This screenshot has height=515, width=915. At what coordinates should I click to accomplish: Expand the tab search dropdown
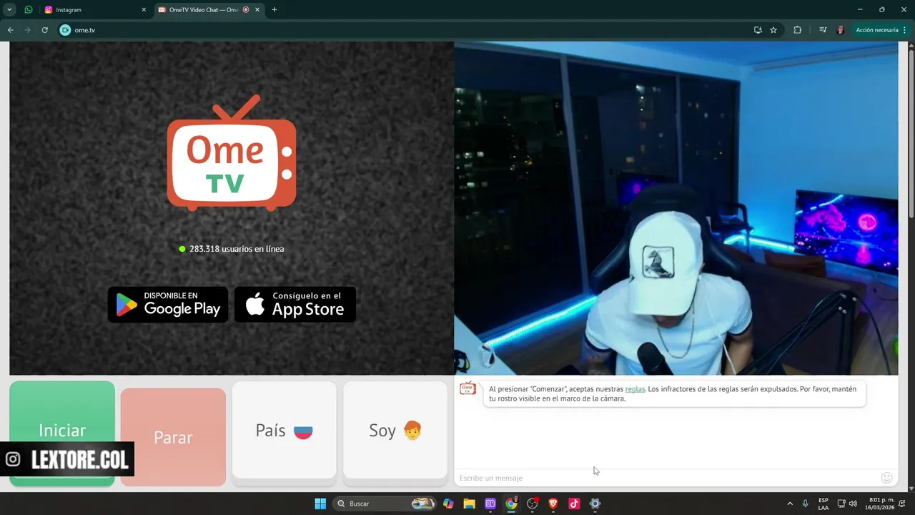coord(10,10)
